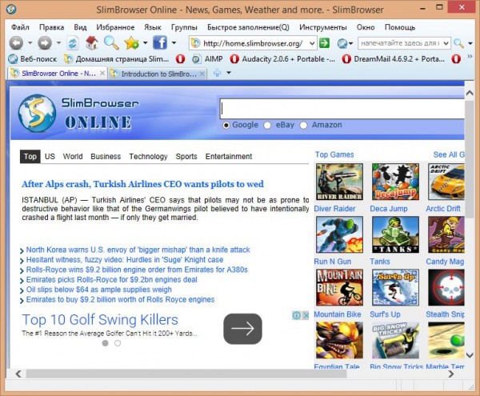Screen dimensions: 480x396
Task: Open the Favorites star icon
Action: [x=131, y=42]
